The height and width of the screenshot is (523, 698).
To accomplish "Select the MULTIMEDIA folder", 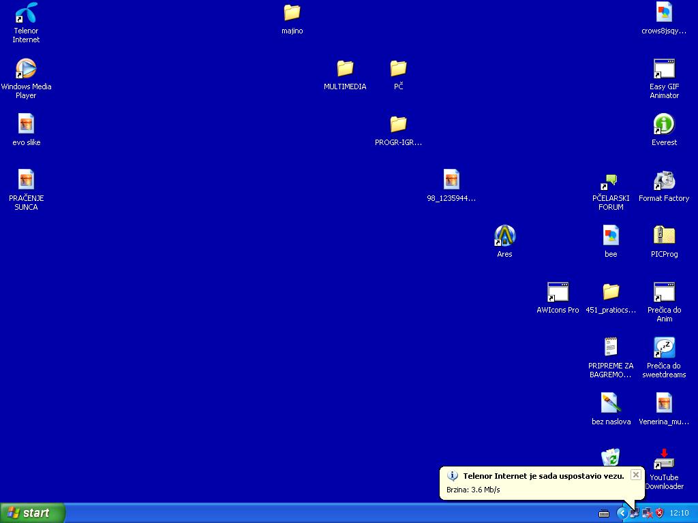I will pos(345,69).
